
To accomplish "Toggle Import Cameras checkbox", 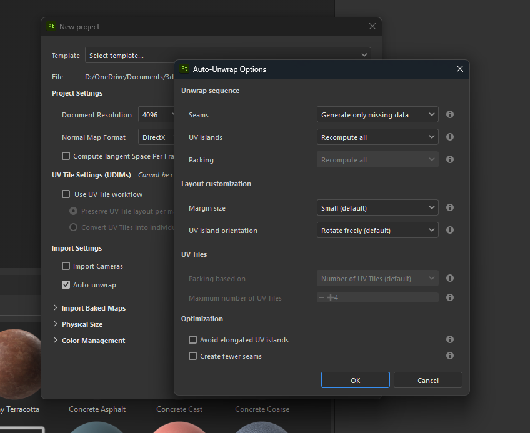I will 66,266.
